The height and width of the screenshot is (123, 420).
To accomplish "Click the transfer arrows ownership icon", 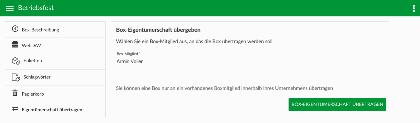I will (15, 109).
